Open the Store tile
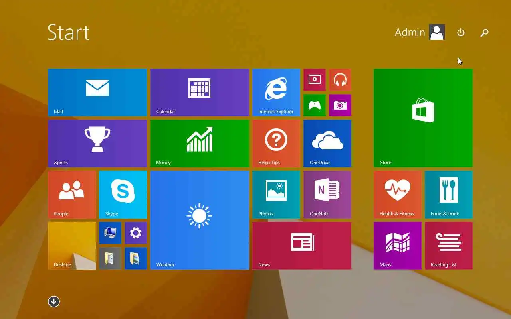 pos(423,118)
